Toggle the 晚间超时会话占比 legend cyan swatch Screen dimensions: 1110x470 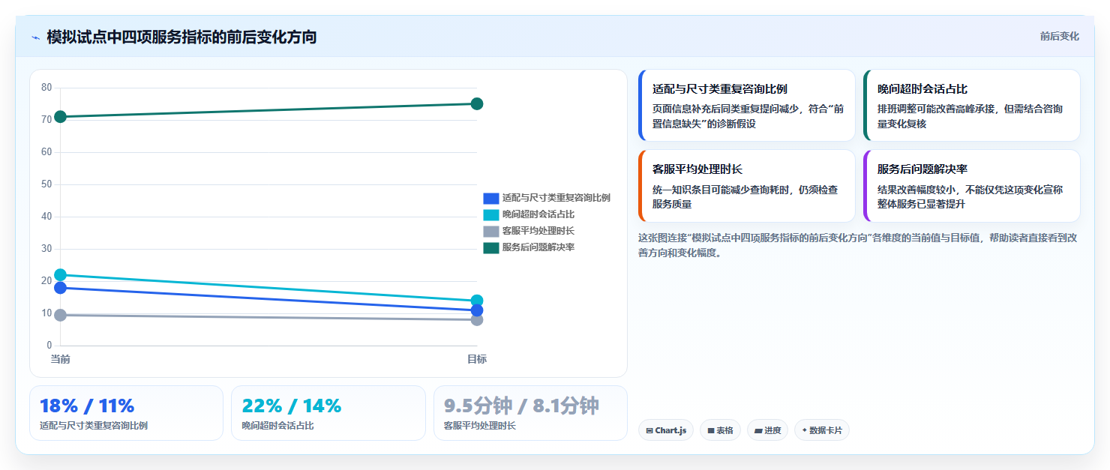491,214
